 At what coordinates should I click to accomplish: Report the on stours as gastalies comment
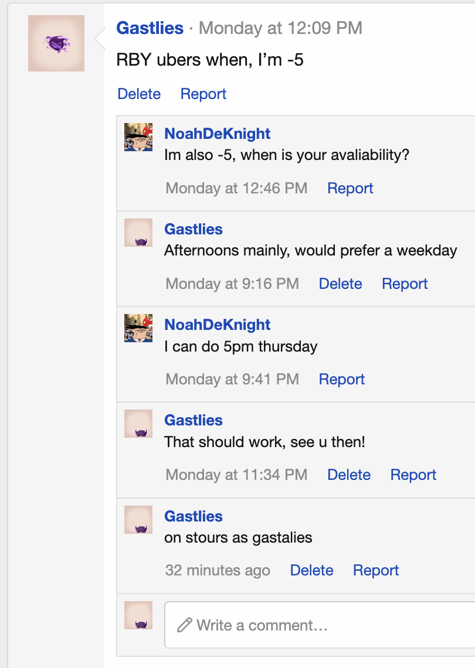[x=376, y=570]
